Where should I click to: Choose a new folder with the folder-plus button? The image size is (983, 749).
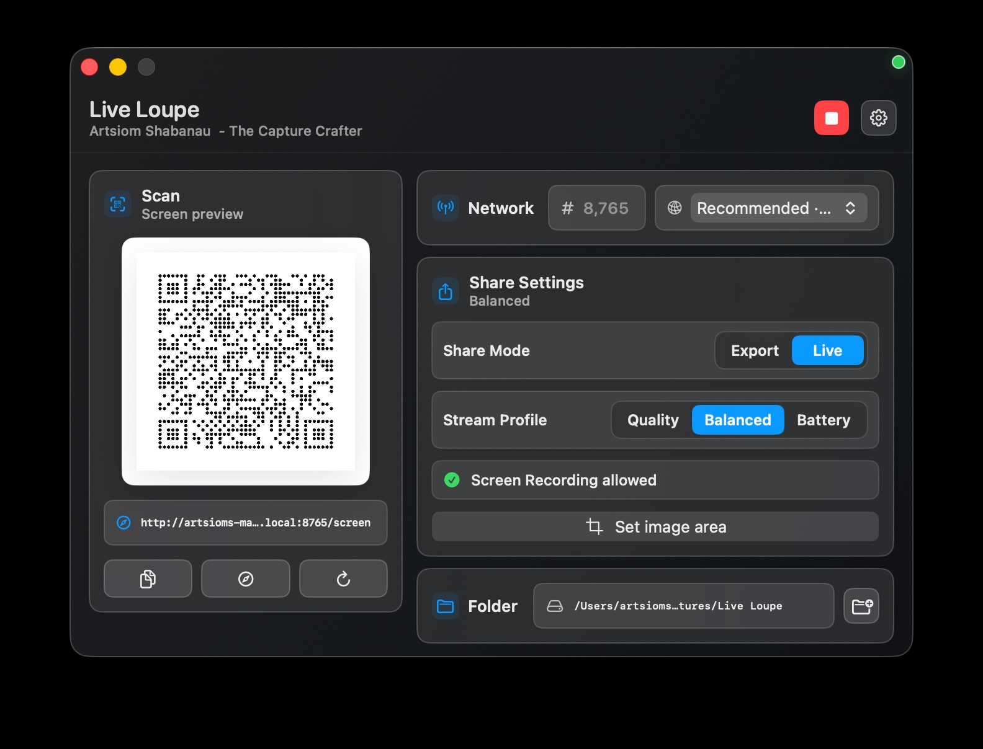[x=861, y=606]
